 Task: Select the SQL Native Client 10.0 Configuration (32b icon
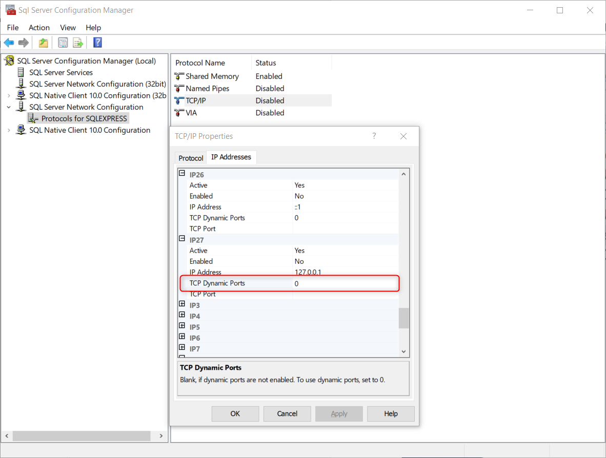click(x=21, y=95)
